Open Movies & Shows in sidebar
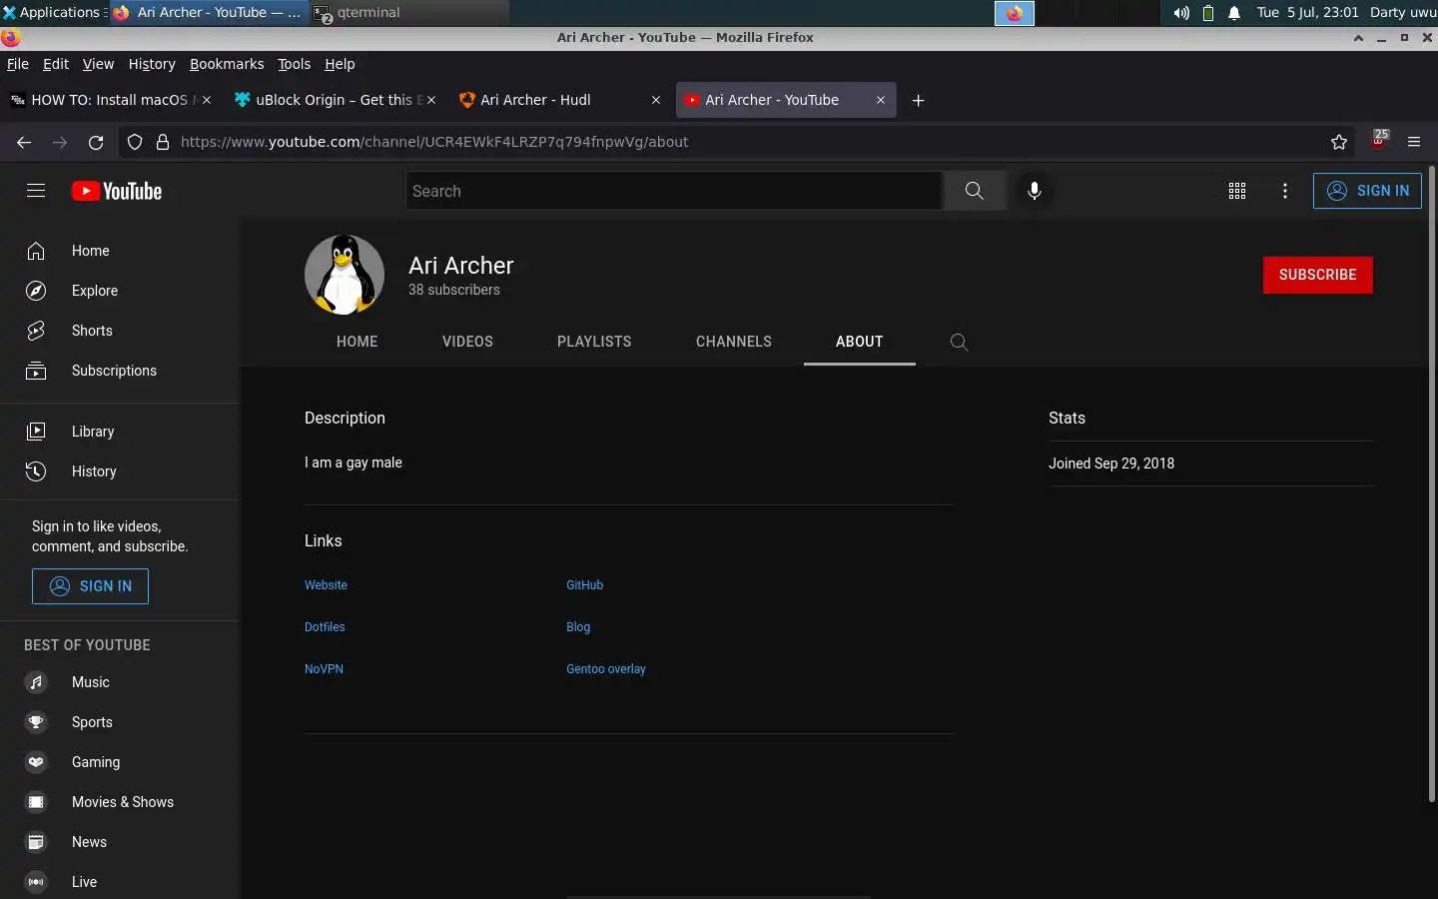Screen dimensions: 1438x899 pyautogui.click(x=120, y=802)
